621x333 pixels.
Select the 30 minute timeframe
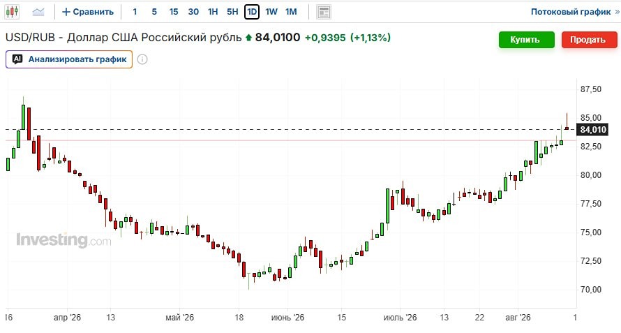click(193, 12)
